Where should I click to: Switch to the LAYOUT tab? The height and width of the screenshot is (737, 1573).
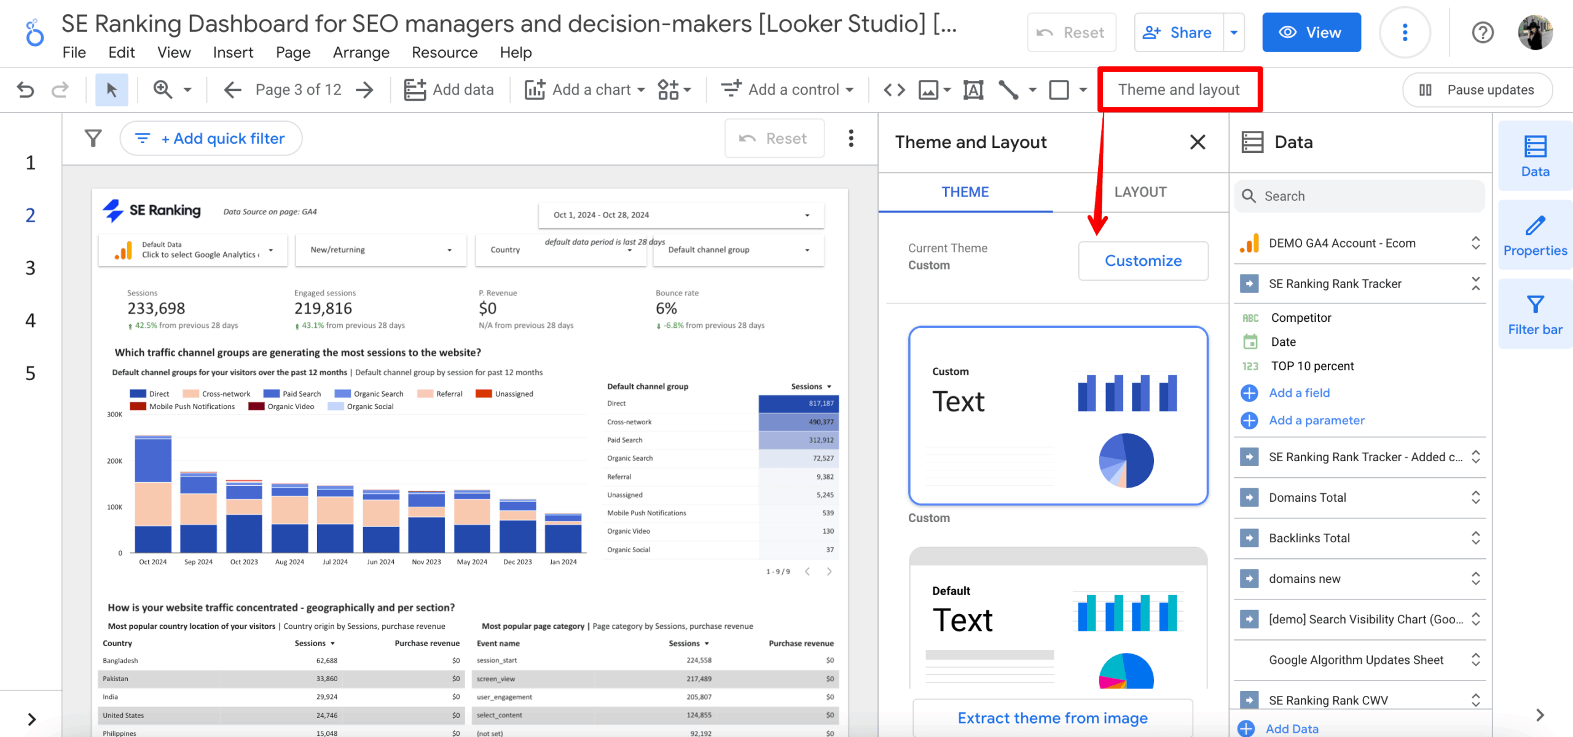coord(1140,192)
